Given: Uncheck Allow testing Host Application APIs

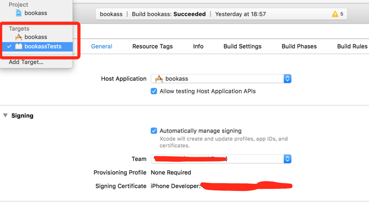Looking at the screenshot, I should [x=154, y=91].
